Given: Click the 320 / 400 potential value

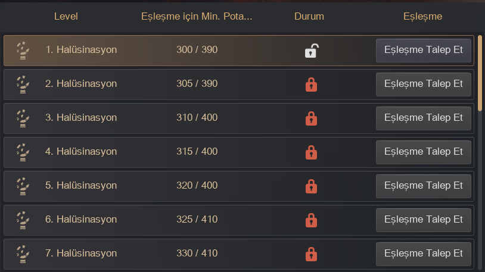Looking at the screenshot, I should 197,186.
